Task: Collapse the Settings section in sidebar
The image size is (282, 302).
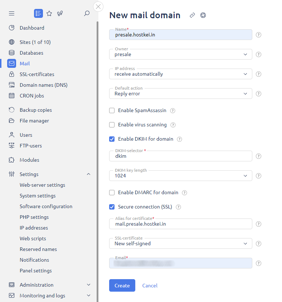Action: 89,174
